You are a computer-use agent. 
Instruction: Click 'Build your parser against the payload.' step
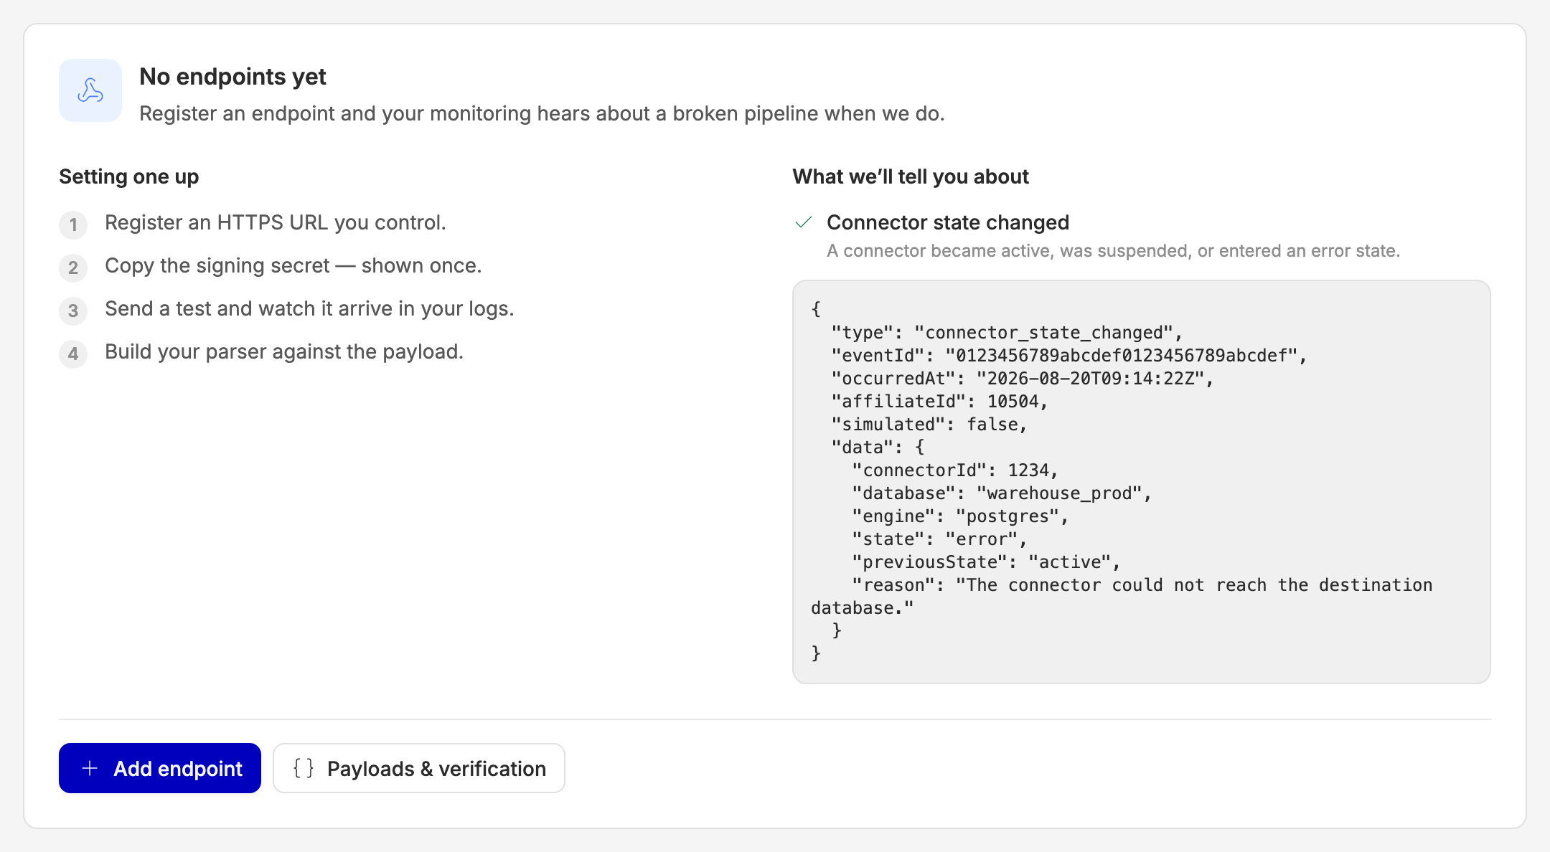click(284, 352)
